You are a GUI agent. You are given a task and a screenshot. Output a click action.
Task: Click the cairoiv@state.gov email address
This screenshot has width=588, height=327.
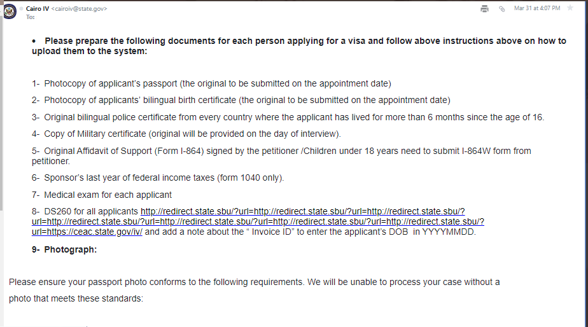pyautogui.click(x=79, y=9)
